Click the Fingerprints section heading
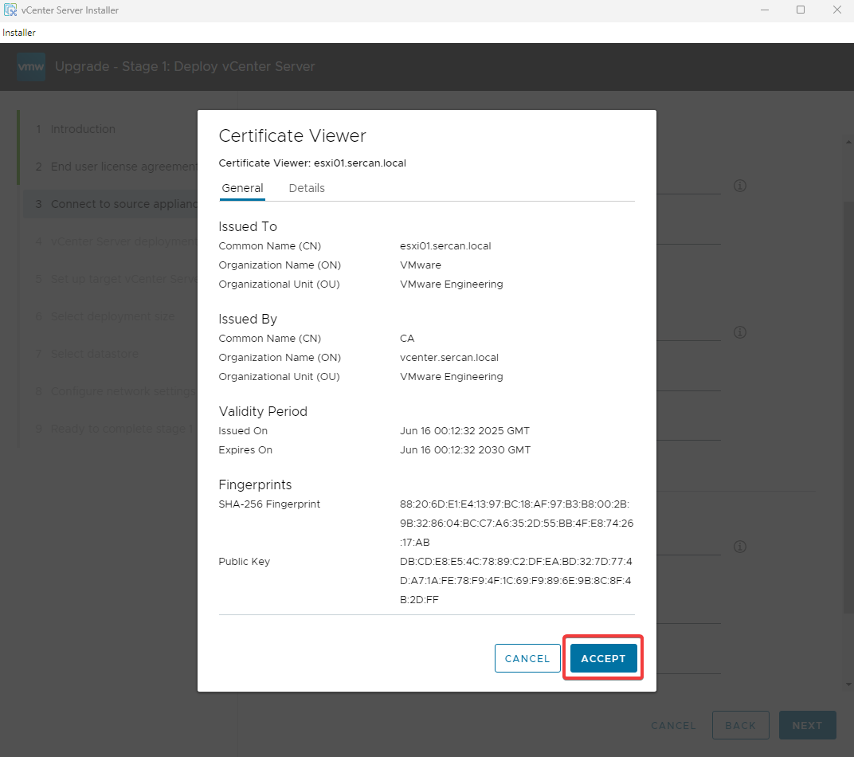This screenshot has width=854, height=757. (256, 484)
